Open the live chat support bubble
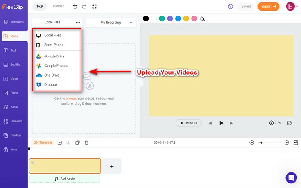Screen dimensions: 301x188 click(291, 177)
